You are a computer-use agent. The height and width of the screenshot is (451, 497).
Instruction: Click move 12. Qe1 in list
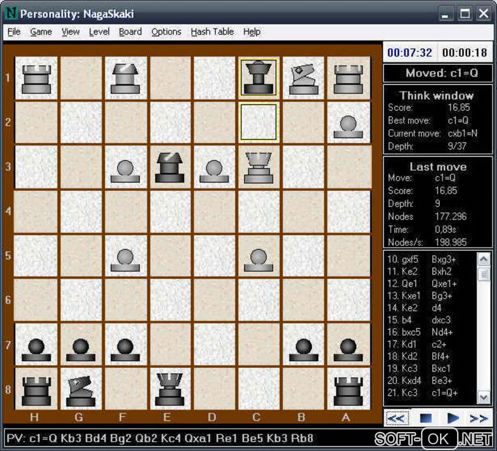(402, 284)
